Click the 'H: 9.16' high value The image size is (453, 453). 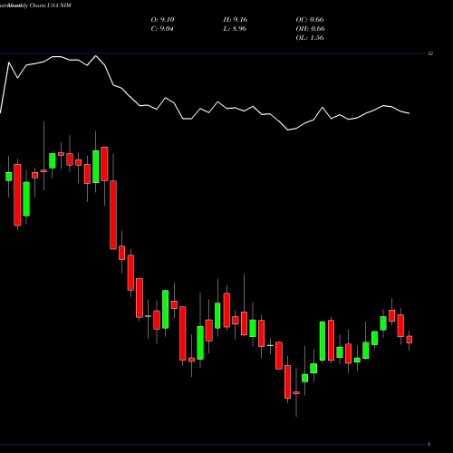click(236, 20)
